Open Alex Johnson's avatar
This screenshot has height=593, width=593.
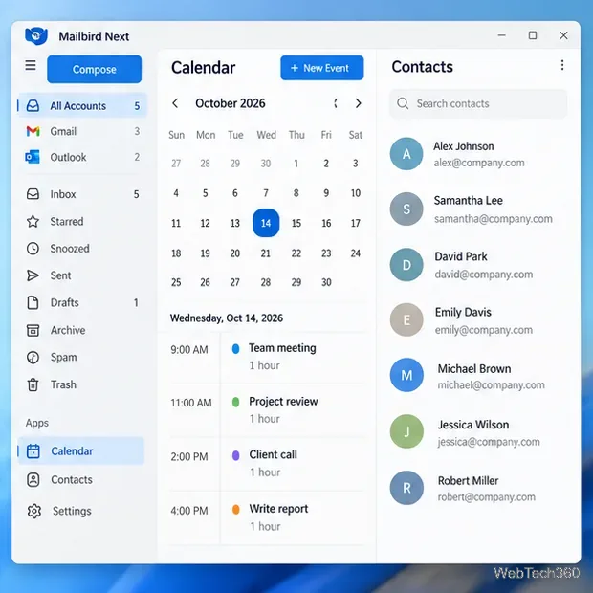point(406,154)
